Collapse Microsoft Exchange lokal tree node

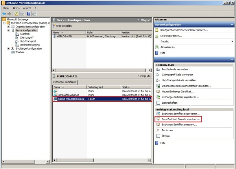point(4,23)
